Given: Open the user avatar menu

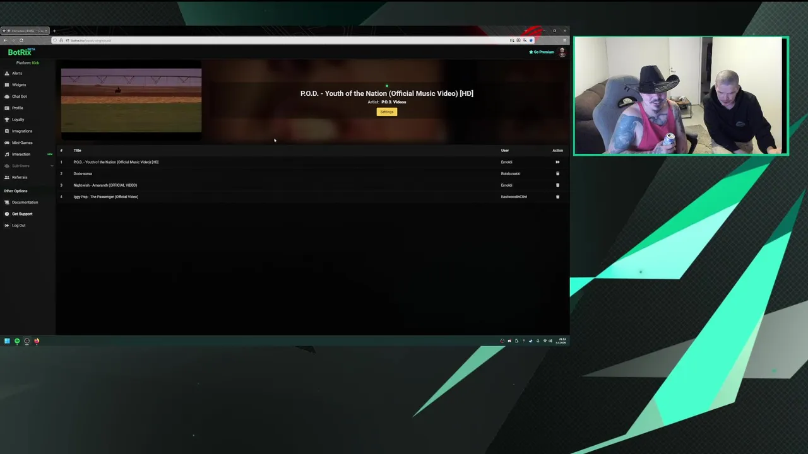Looking at the screenshot, I should point(562,52).
